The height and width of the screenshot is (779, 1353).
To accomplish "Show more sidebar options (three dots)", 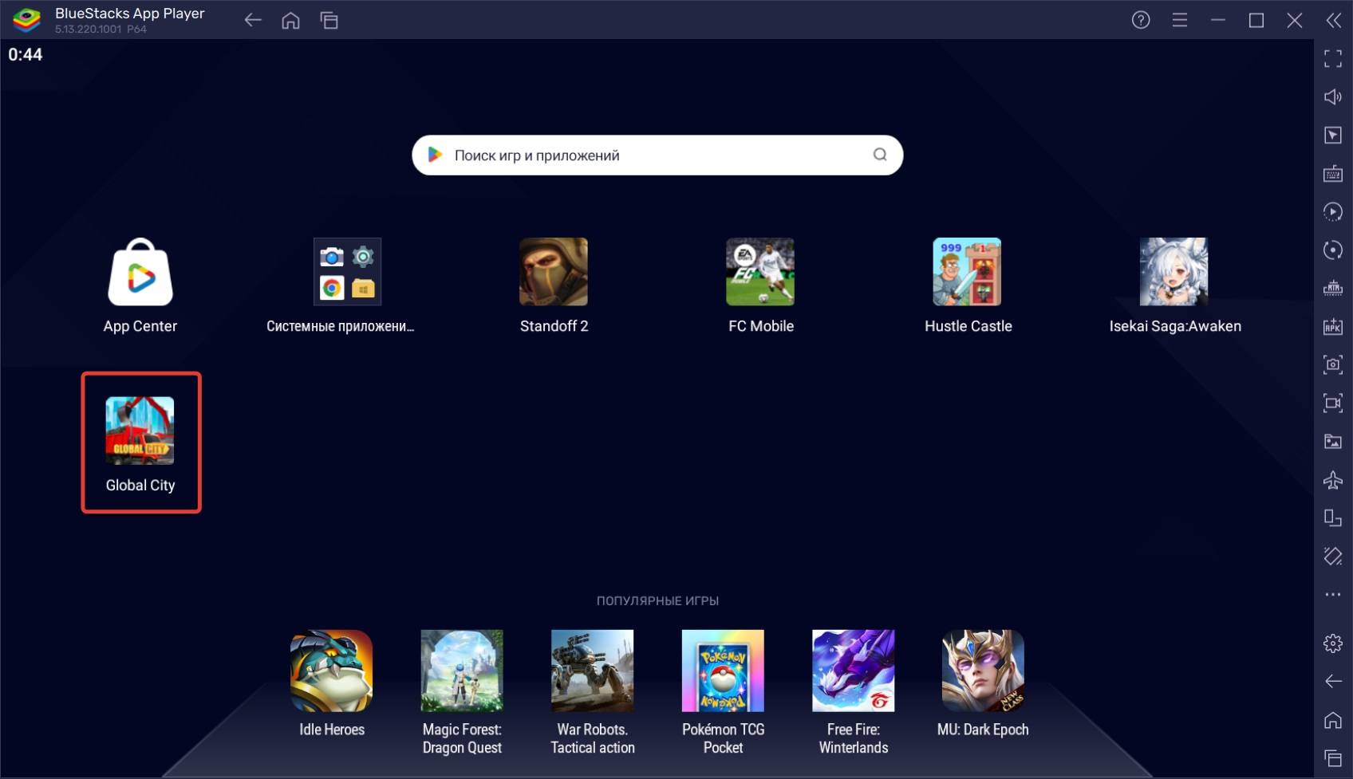I will coord(1333,594).
